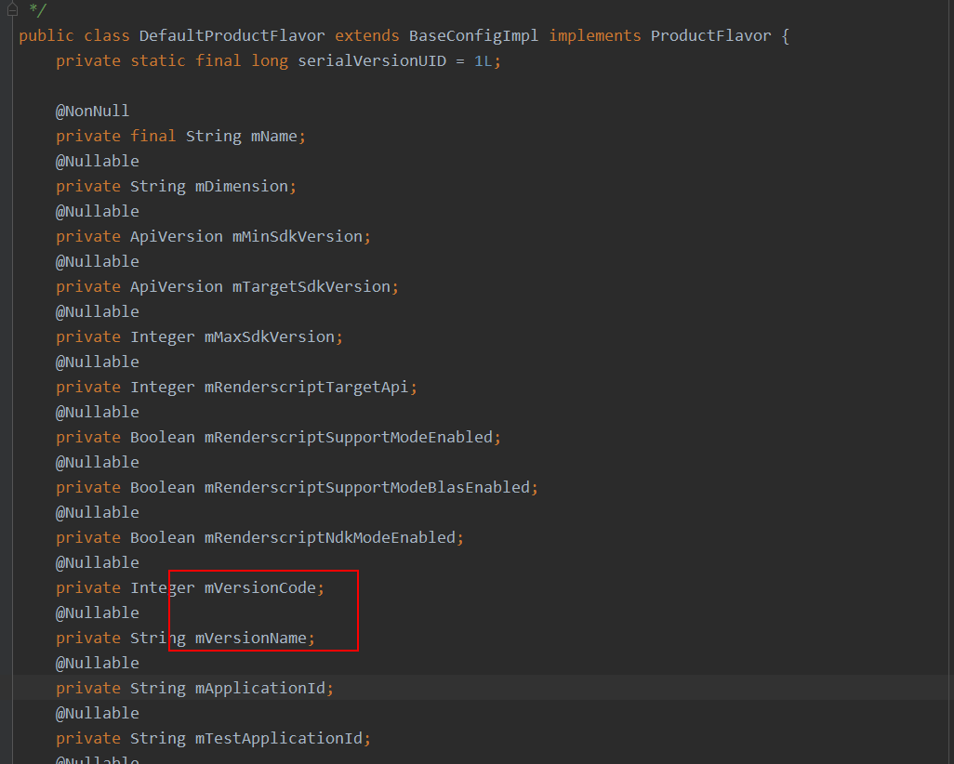This screenshot has height=764, width=954.
Task: Select the ApiVersion type of mMinSdkVersion
Action: click(x=176, y=236)
